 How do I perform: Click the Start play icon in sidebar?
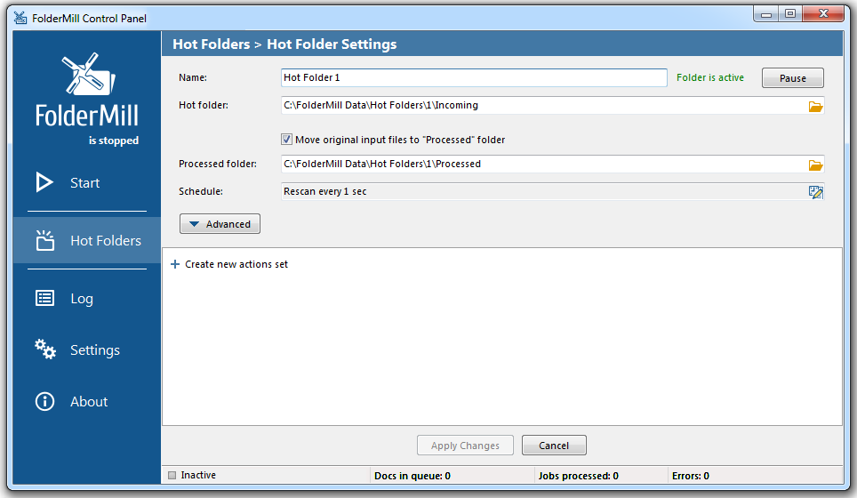click(44, 182)
